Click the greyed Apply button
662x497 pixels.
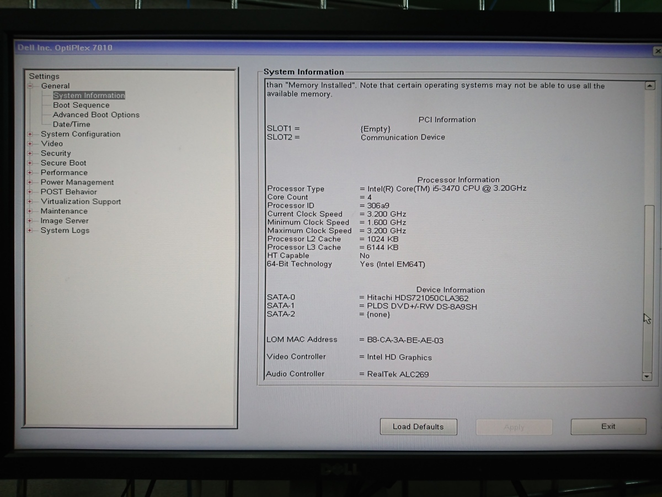coord(514,427)
